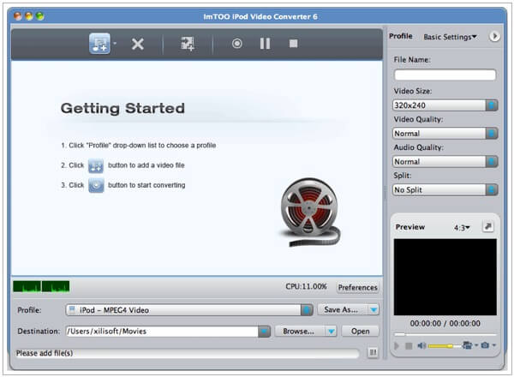
Task: Click the green CPU usage graph
Action: click(41, 286)
